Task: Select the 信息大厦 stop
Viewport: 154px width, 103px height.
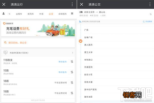Action: click(x=88, y=82)
